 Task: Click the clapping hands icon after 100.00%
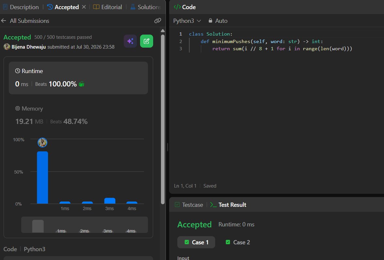pyautogui.click(x=81, y=84)
